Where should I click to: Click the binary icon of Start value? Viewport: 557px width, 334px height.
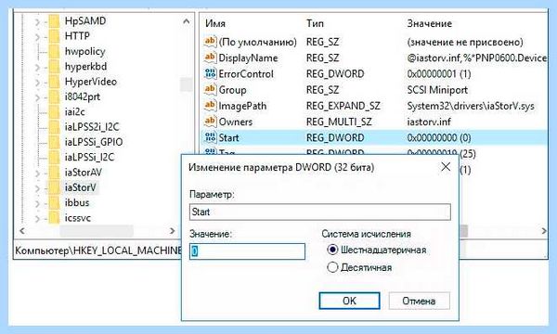pyautogui.click(x=210, y=137)
